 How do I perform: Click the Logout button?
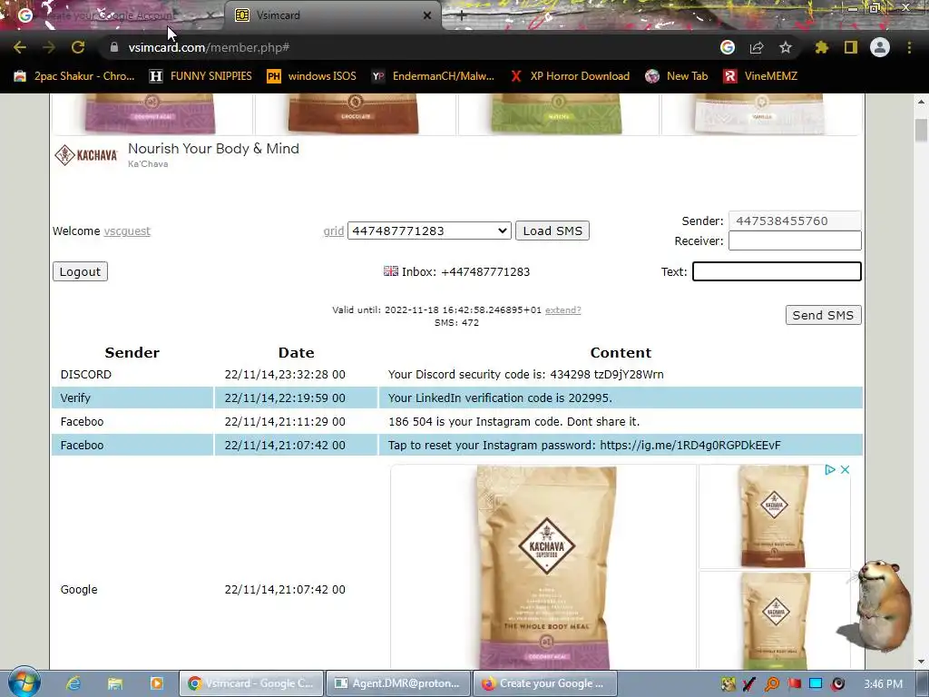point(80,271)
